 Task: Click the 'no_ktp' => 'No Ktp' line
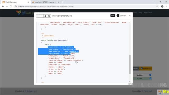click(x=56, y=69)
